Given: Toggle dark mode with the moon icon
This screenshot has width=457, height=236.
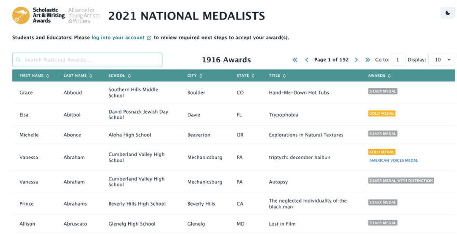Looking at the screenshot, I should [x=448, y=13].
